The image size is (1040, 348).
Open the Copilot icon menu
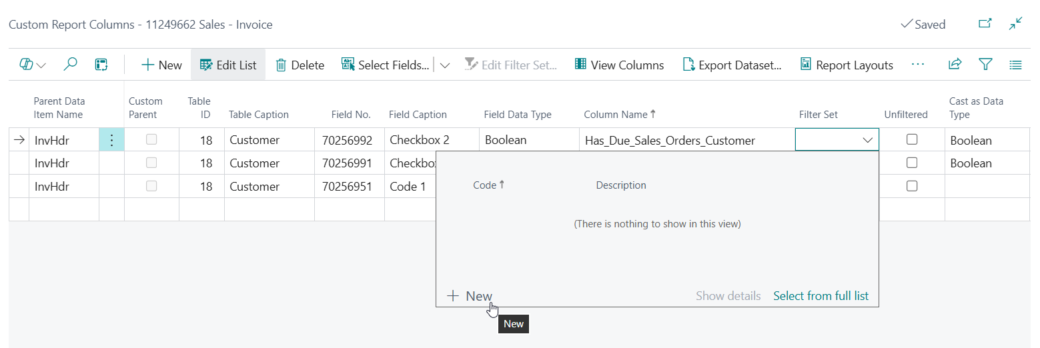point(32,65)
